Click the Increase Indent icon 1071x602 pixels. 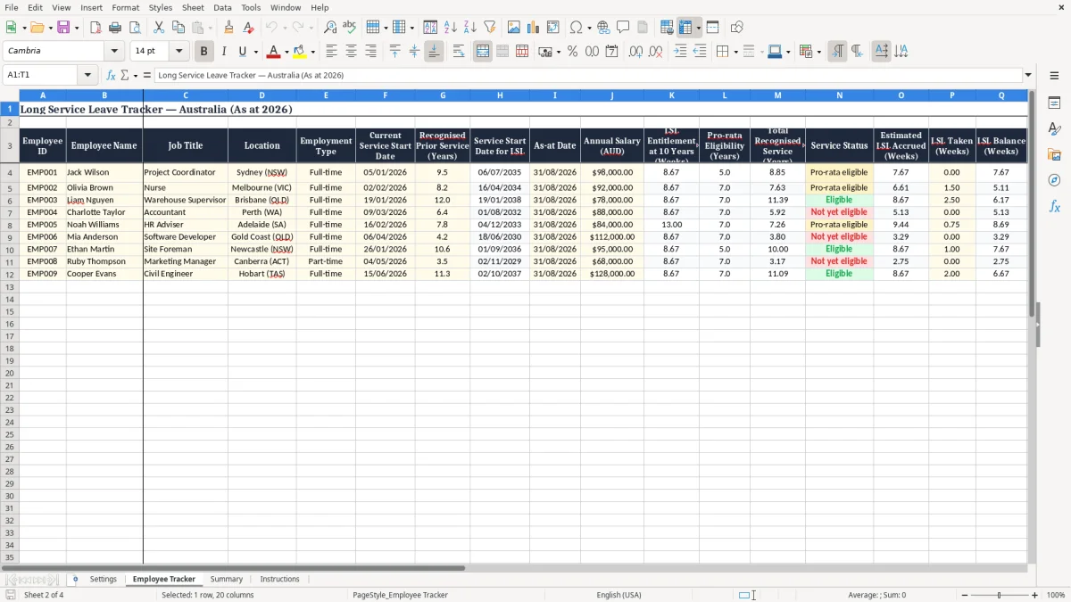point(680,52)
